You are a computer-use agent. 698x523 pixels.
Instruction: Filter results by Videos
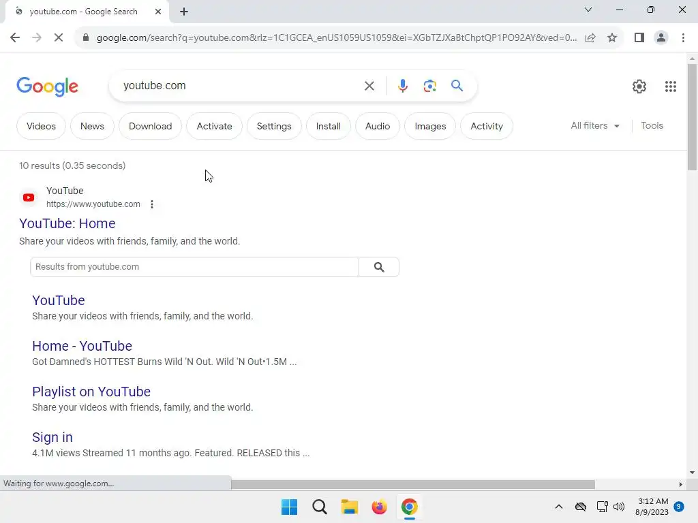[41, 126]
